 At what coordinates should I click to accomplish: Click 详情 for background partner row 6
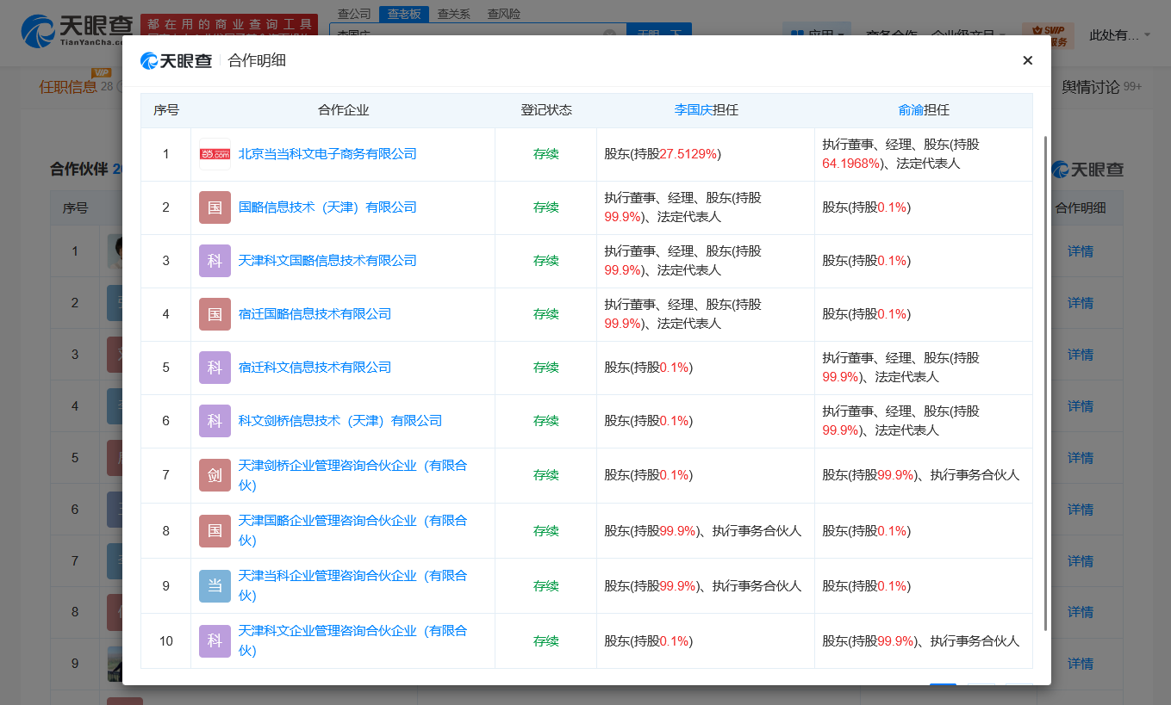coord(1081,510)
